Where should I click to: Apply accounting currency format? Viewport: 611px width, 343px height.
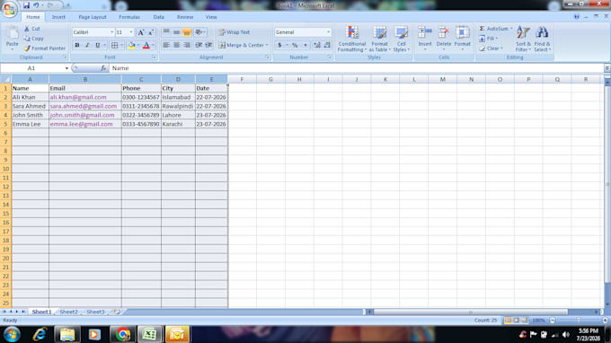coord(279,45)
